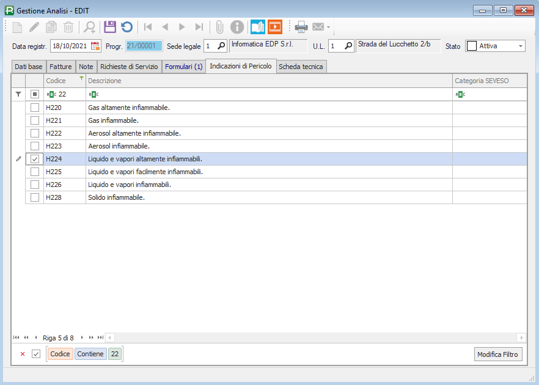Screen dimensions: 539x385
Task: Remove the filter with red X
Action: [x=23, y=354]
